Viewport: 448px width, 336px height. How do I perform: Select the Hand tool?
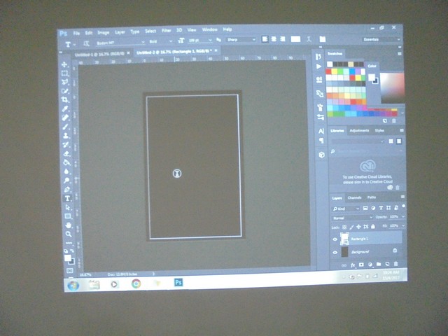pos(68,225)
